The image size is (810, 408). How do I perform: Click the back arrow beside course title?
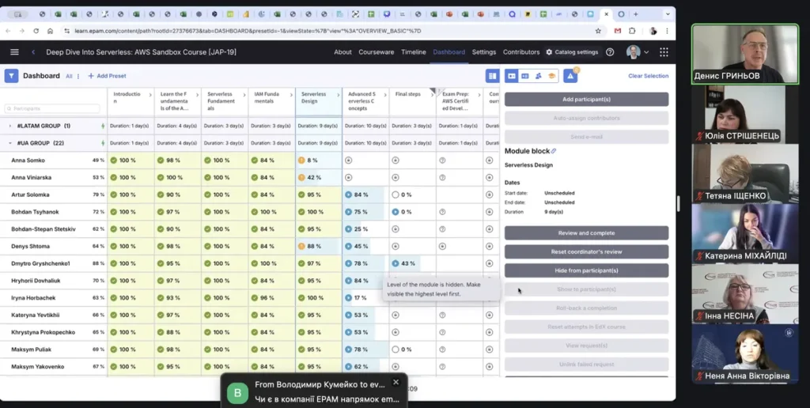point(33,52)
